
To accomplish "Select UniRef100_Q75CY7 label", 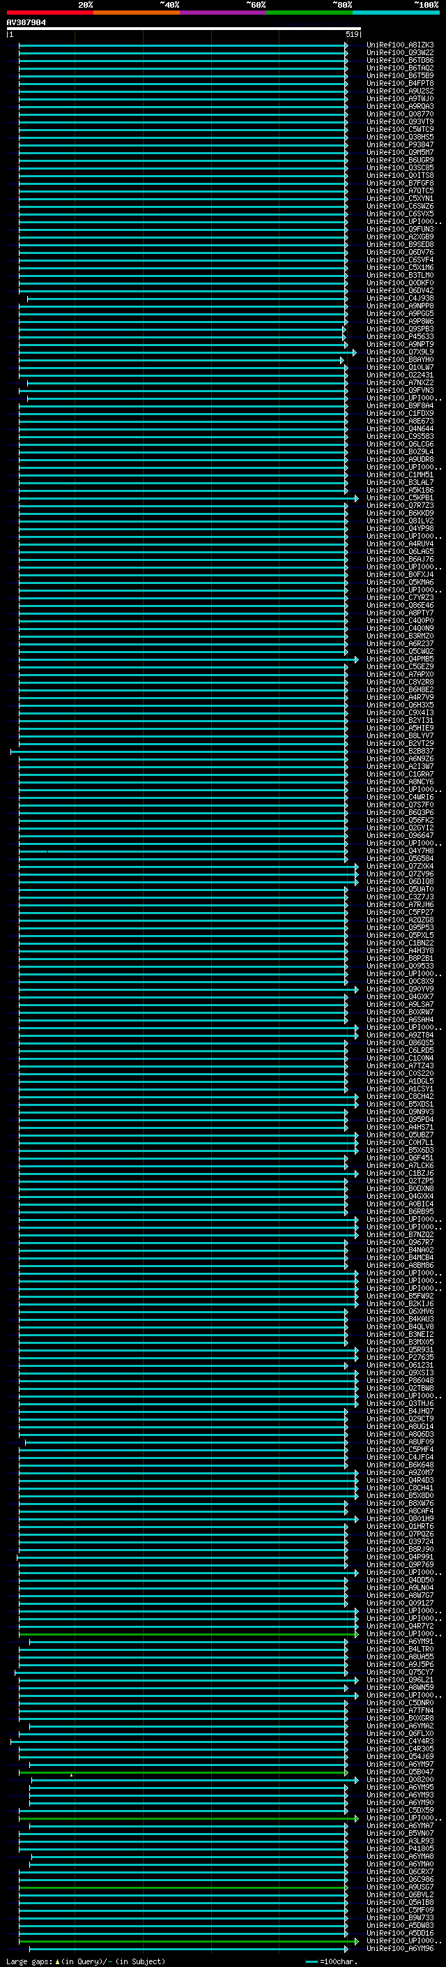I will [400, 1673].
